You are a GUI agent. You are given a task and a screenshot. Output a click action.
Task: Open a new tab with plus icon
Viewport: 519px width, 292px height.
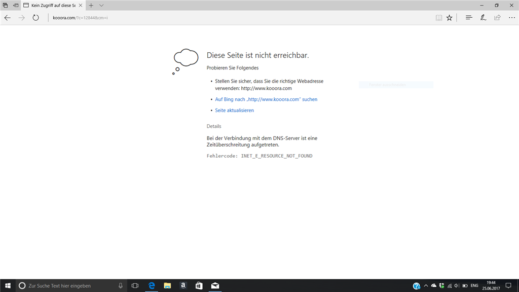pyautogui.click(x=91, y=5)
